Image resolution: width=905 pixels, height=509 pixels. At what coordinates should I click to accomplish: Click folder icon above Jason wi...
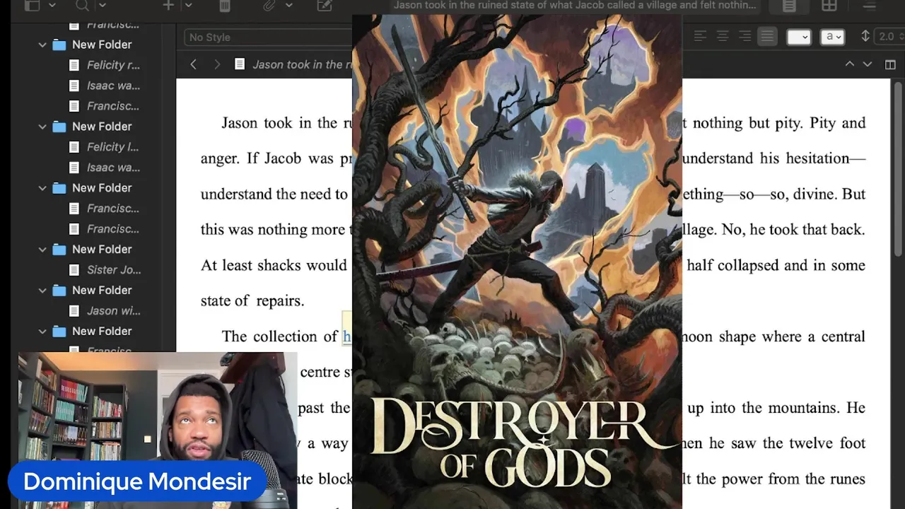coord(59,291)
